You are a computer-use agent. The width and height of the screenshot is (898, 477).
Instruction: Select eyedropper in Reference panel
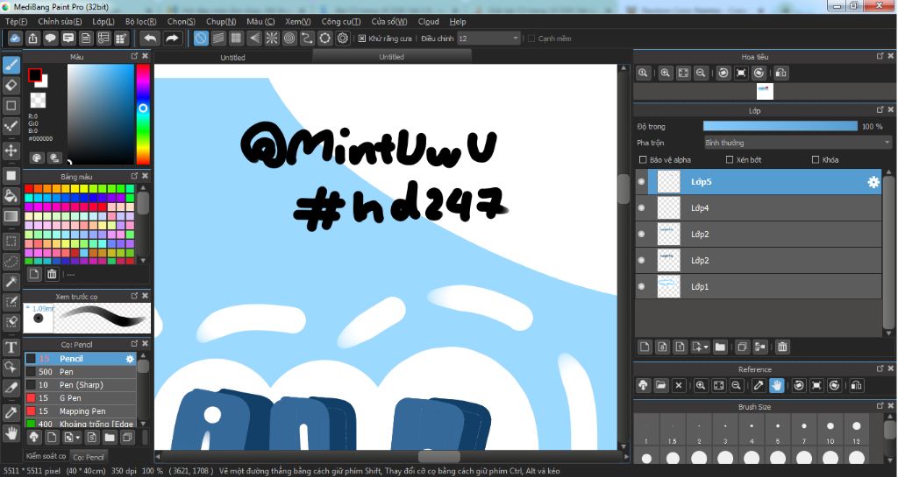(759, 385)
